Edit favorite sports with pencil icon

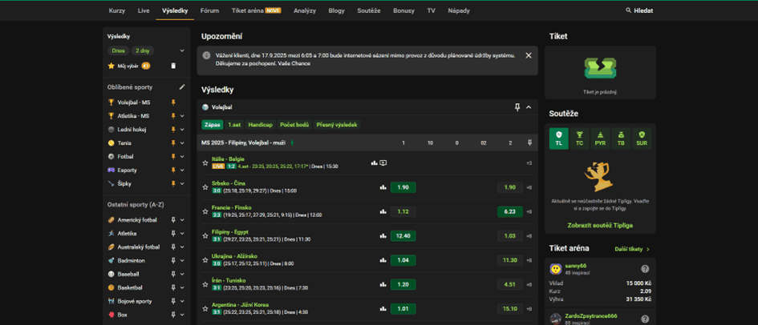(182, 87)
